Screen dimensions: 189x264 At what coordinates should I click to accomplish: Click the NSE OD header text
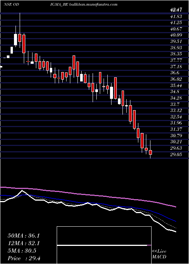tap(11, 5)
